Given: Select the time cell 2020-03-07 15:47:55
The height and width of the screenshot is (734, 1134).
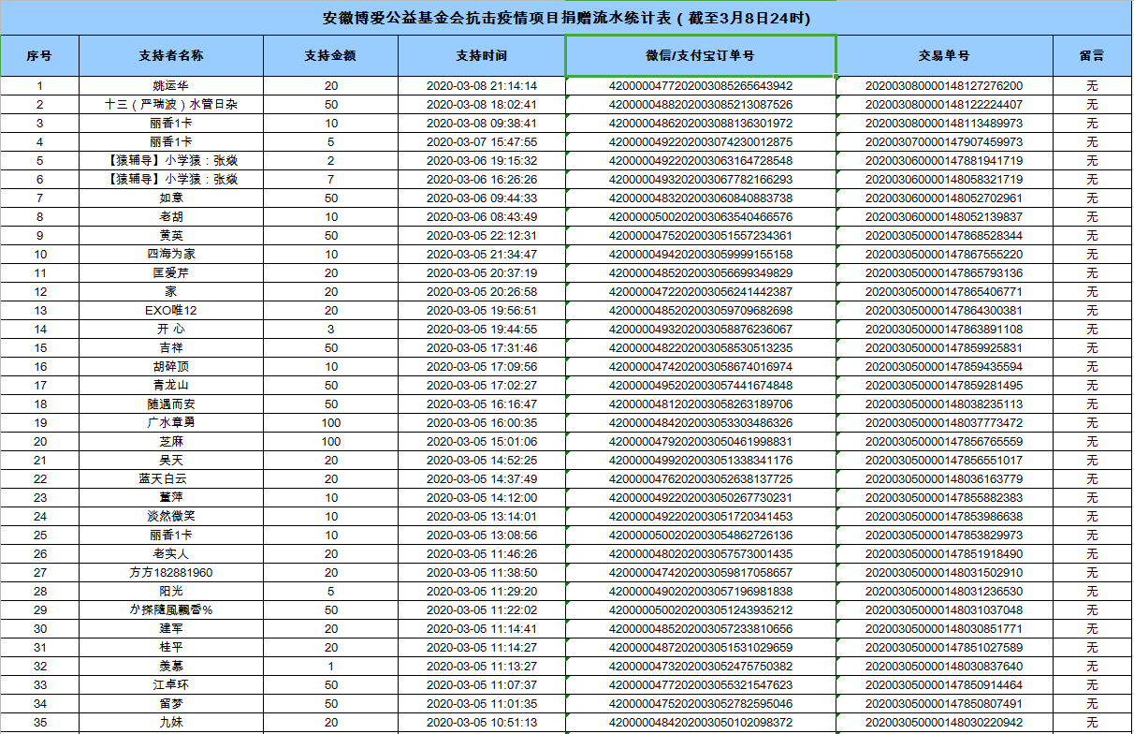Looking at the screenshot, I should click(x=482, y=142).
